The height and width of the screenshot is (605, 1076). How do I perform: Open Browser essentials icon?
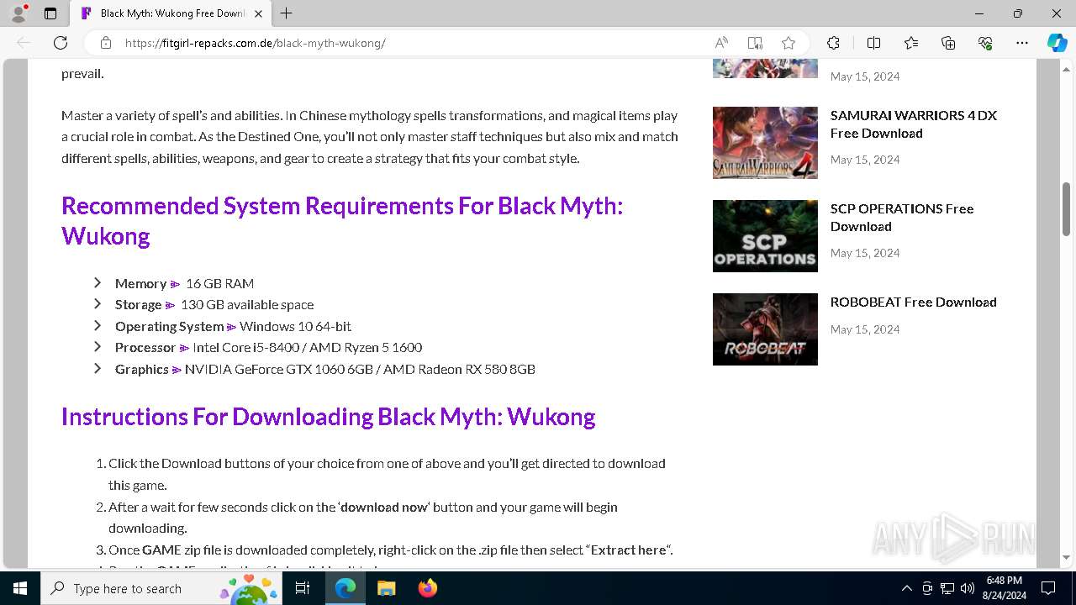click(x=985, y=43)
